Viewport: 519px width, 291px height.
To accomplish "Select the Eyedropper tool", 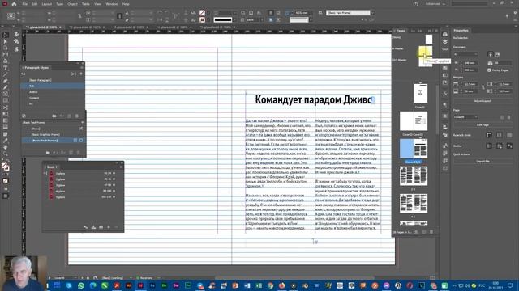I will (x=6, y=141).
